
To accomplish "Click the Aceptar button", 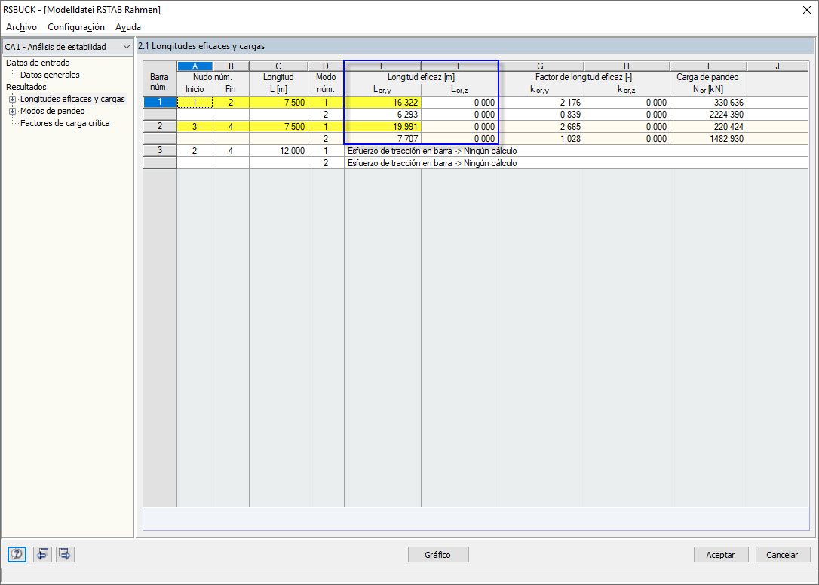I will [x=721, y=555].
